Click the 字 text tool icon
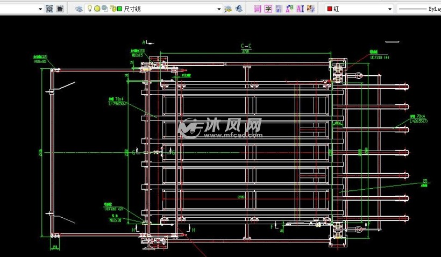This screenshot has width=441, height=257. [x=268, y=9]
